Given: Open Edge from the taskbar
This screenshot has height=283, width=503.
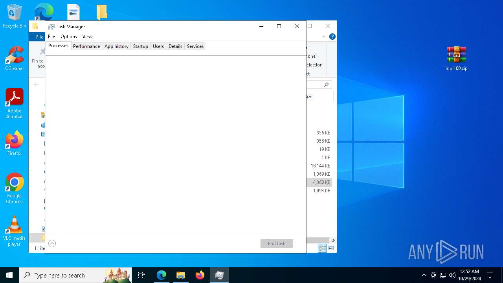Looking at the screenshot, I should point(162,275).
